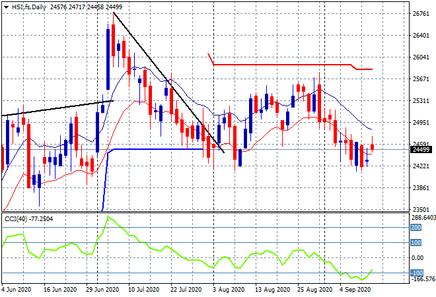The height and width of the screenshot is (297, 436).
Task: Click the 288.6403 CCI scale value
Action: point(423,218)
